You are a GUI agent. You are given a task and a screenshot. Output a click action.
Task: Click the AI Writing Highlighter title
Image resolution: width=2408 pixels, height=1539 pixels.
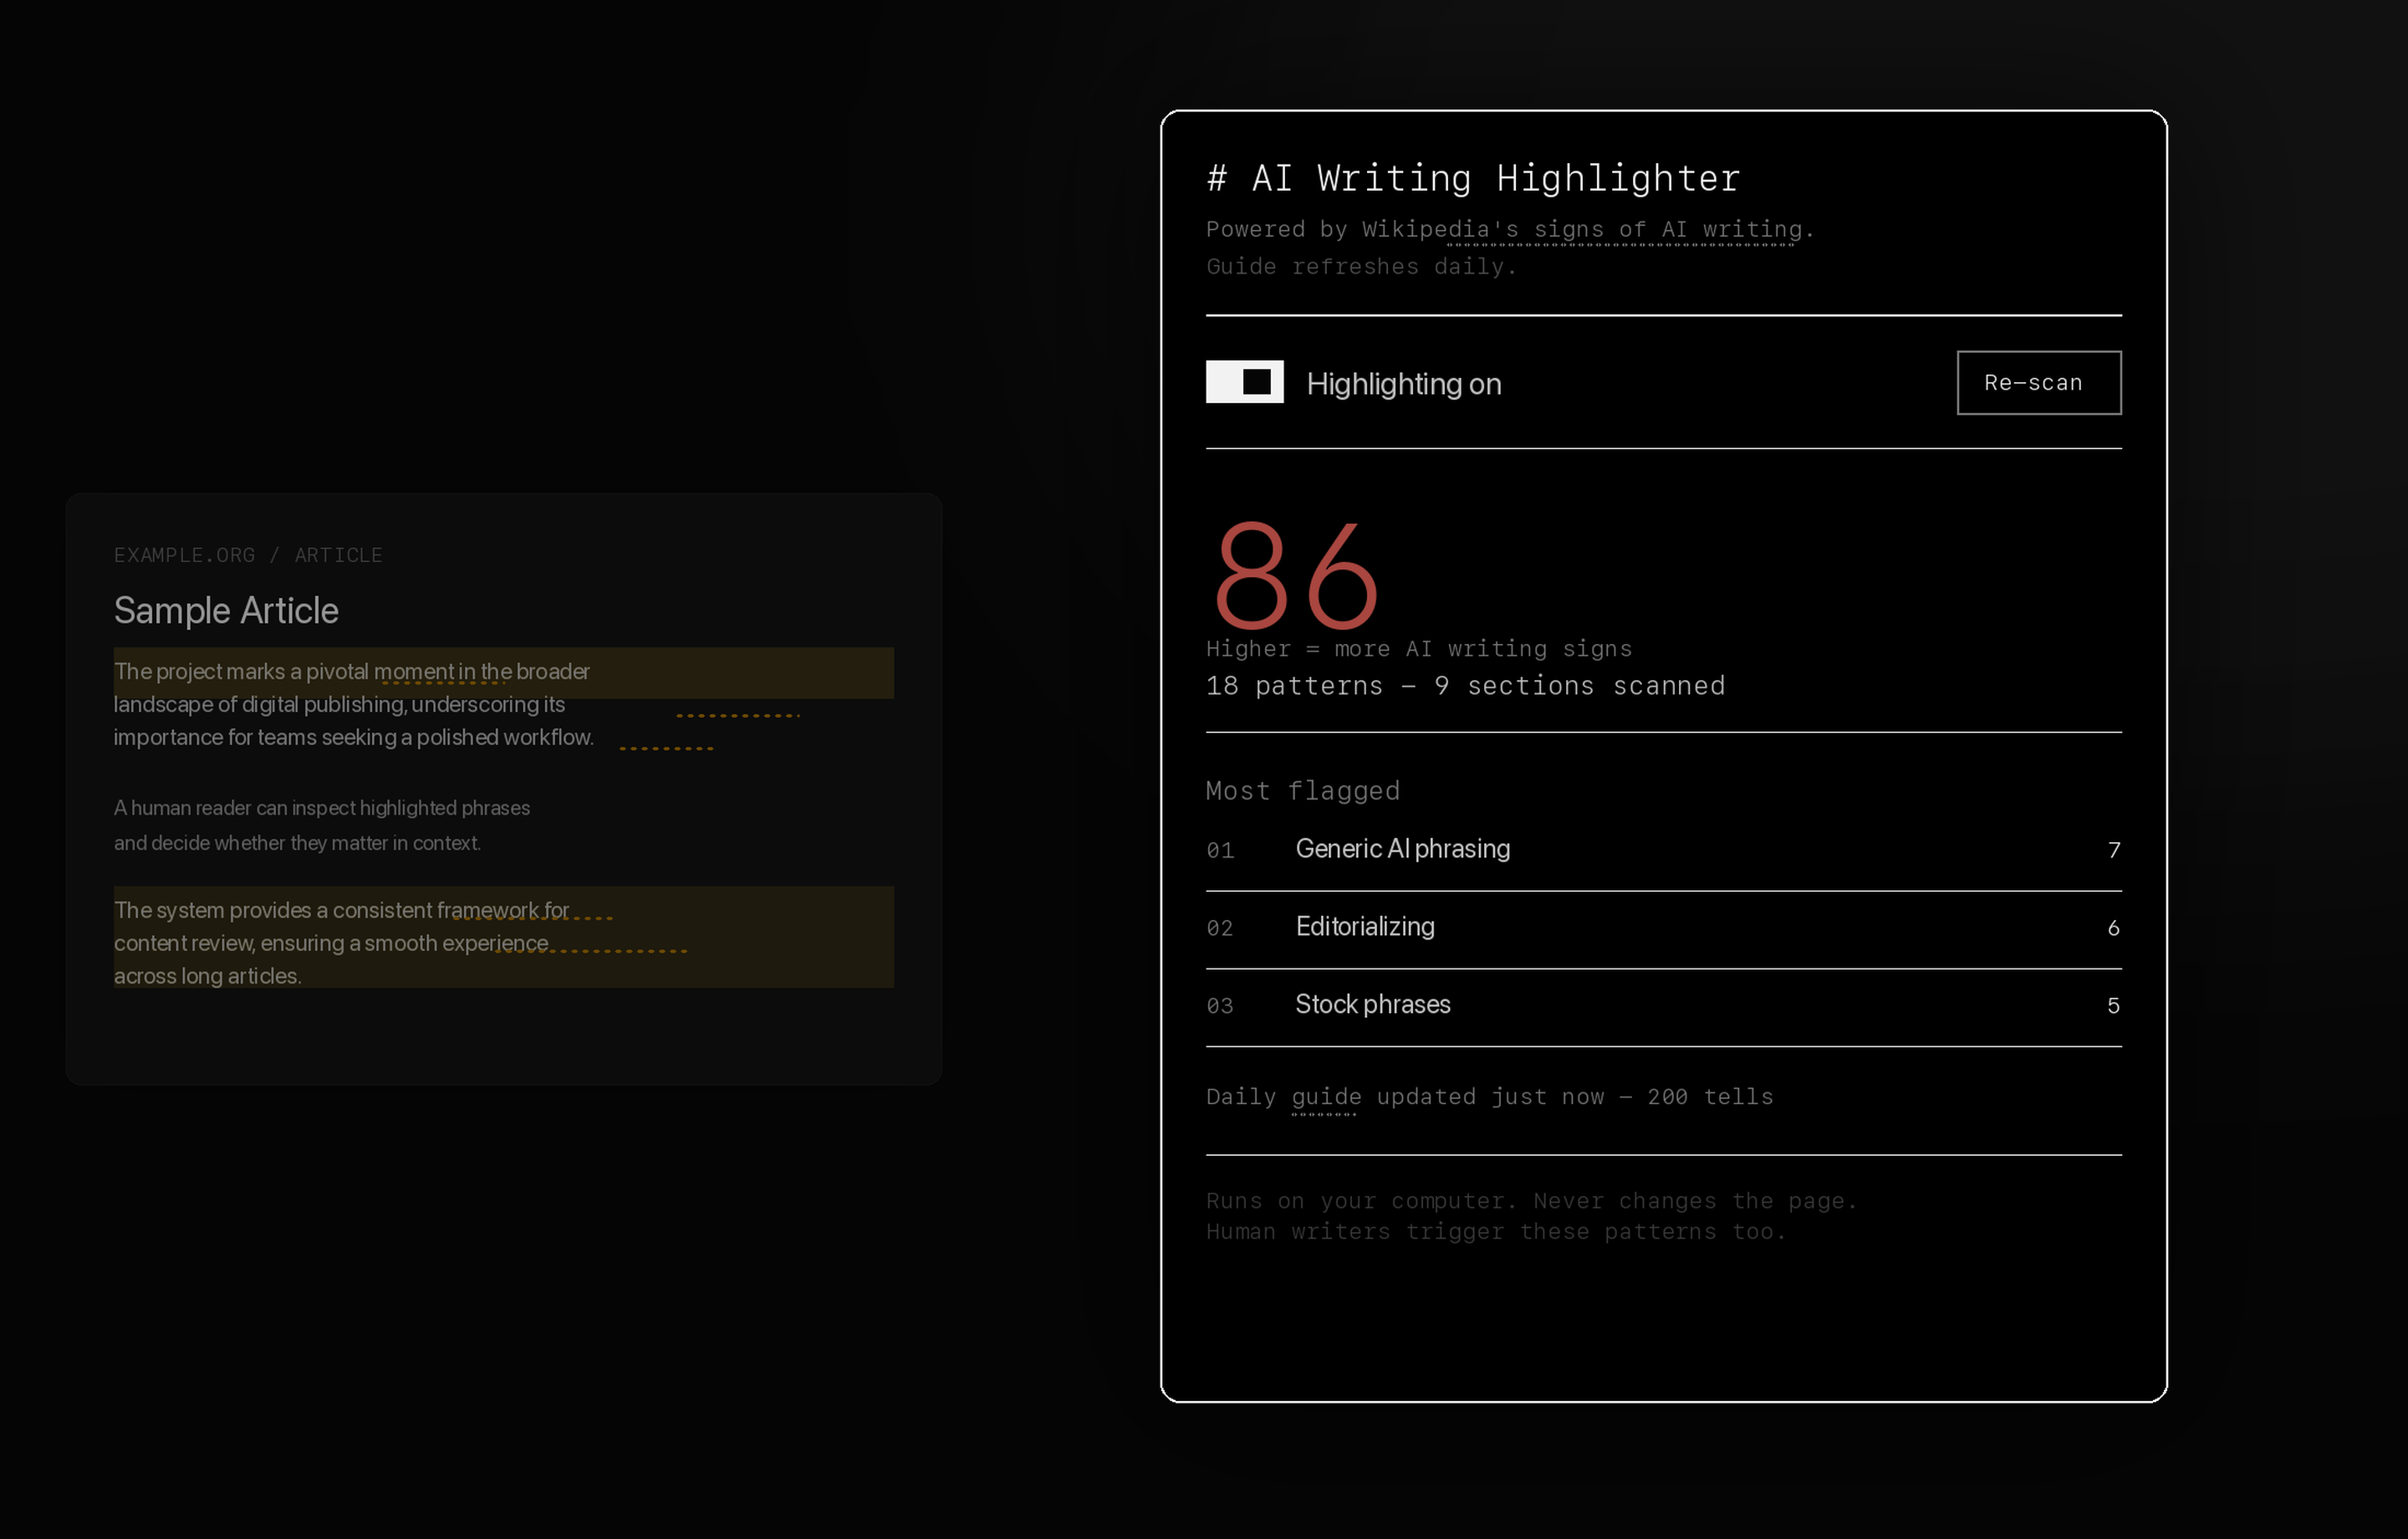click(x=1473, y=178)
